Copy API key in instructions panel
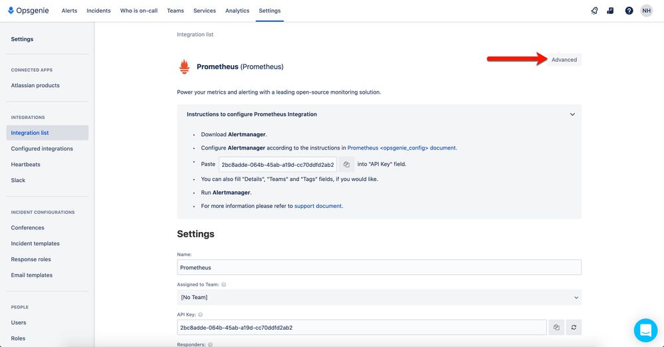This screenshot has height=347, width=664. [346, 164]
